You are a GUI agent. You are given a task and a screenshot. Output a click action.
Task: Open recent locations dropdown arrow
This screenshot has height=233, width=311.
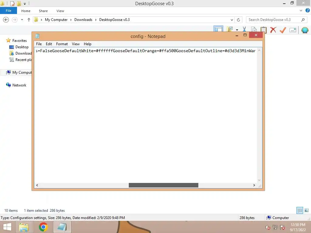(x=22, y=20)
